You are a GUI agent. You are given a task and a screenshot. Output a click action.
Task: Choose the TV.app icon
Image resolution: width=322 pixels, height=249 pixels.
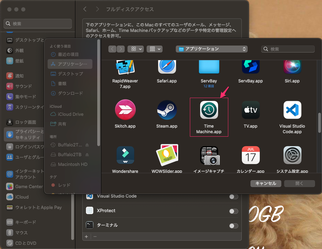click(x=250, y=110)
